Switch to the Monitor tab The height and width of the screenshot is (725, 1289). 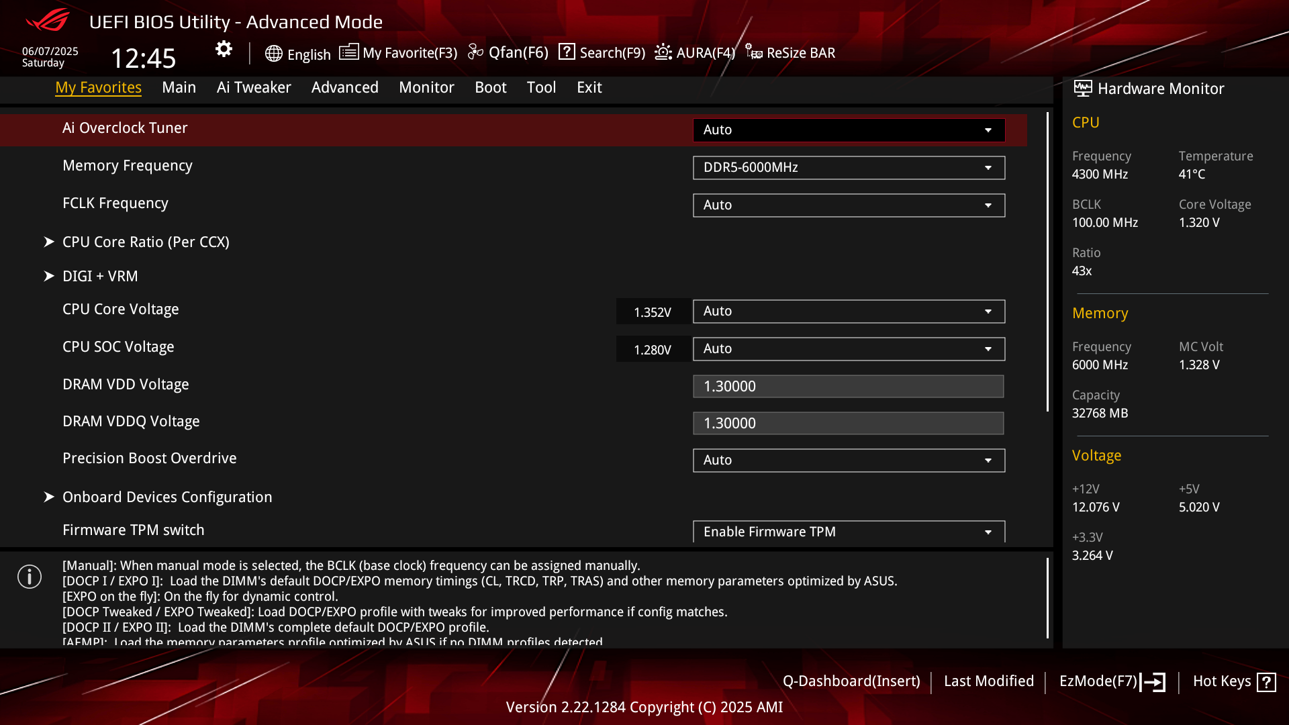426,87
